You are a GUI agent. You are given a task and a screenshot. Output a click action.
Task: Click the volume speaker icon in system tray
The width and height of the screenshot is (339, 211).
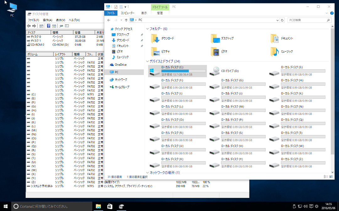(x=305, y=206)
